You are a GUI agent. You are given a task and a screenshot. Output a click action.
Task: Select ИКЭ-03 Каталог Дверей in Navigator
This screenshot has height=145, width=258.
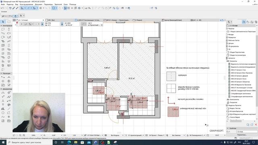(239, 76)
